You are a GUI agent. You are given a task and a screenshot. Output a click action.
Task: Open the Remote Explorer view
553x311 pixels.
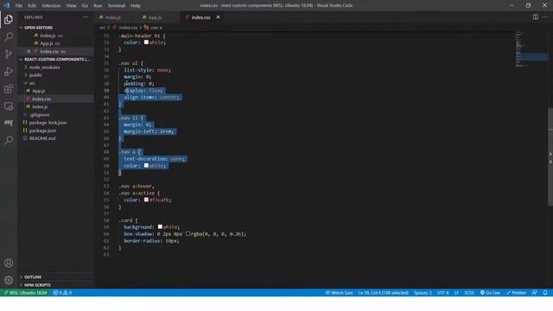(x=9, y=105)
